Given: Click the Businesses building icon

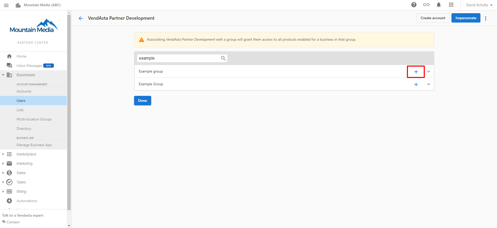Looking at the screenshot, I should pyautogui.click(x=9, y=75).
